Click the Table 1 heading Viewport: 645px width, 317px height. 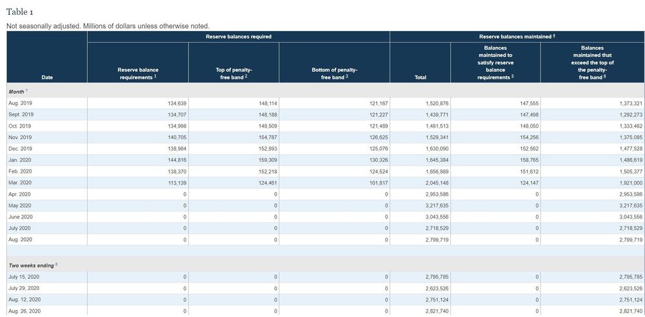coord(20,12)
